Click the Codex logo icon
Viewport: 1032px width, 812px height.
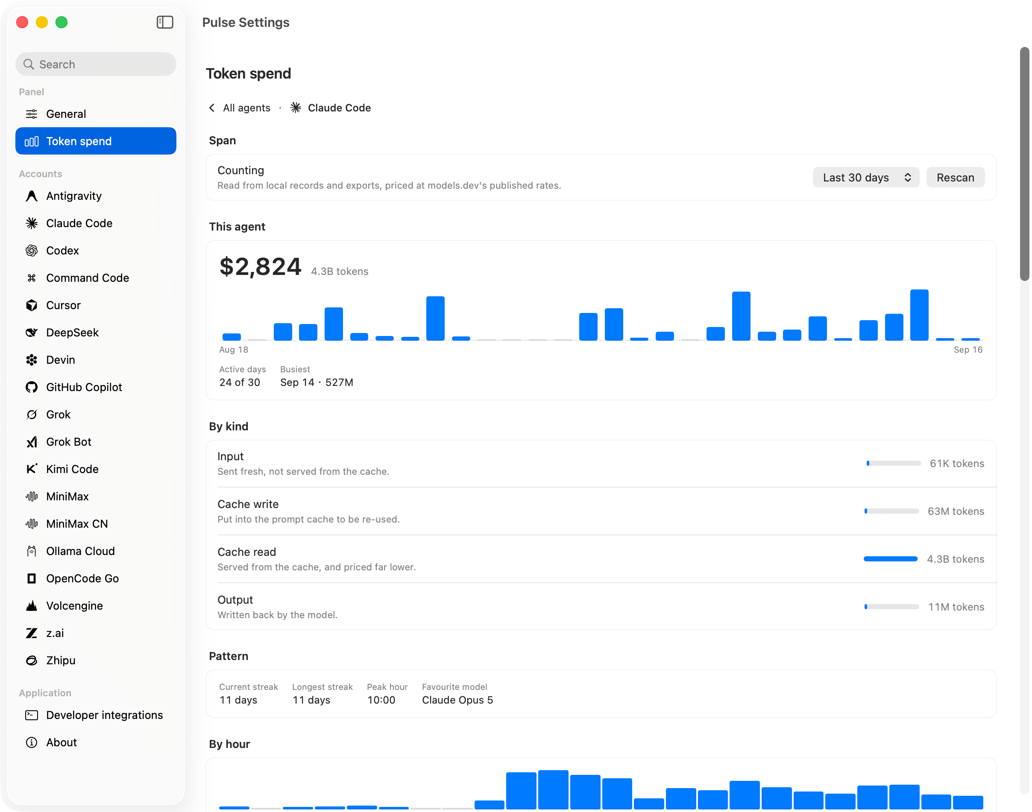point(31,251)
